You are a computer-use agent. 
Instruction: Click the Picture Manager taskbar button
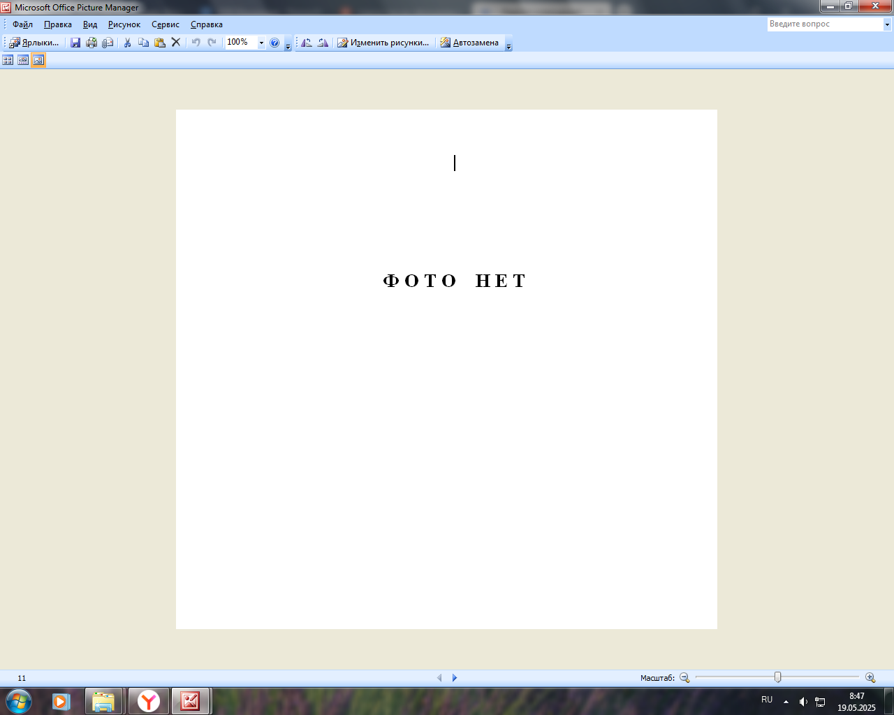point(190,701)
